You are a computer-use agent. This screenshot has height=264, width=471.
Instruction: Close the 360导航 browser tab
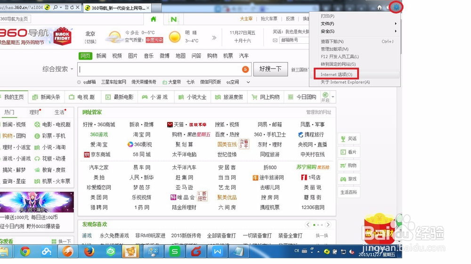(x=148, y=8)
